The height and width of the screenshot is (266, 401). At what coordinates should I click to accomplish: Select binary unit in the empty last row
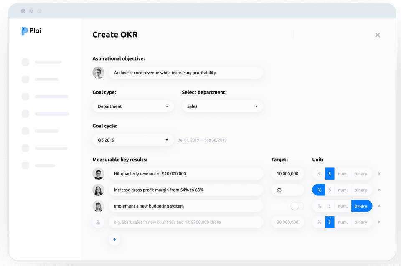click(361, 222)
